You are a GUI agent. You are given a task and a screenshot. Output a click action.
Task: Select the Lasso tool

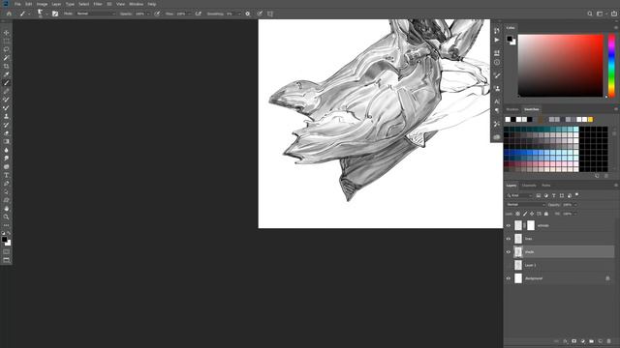tap(7, 49)
